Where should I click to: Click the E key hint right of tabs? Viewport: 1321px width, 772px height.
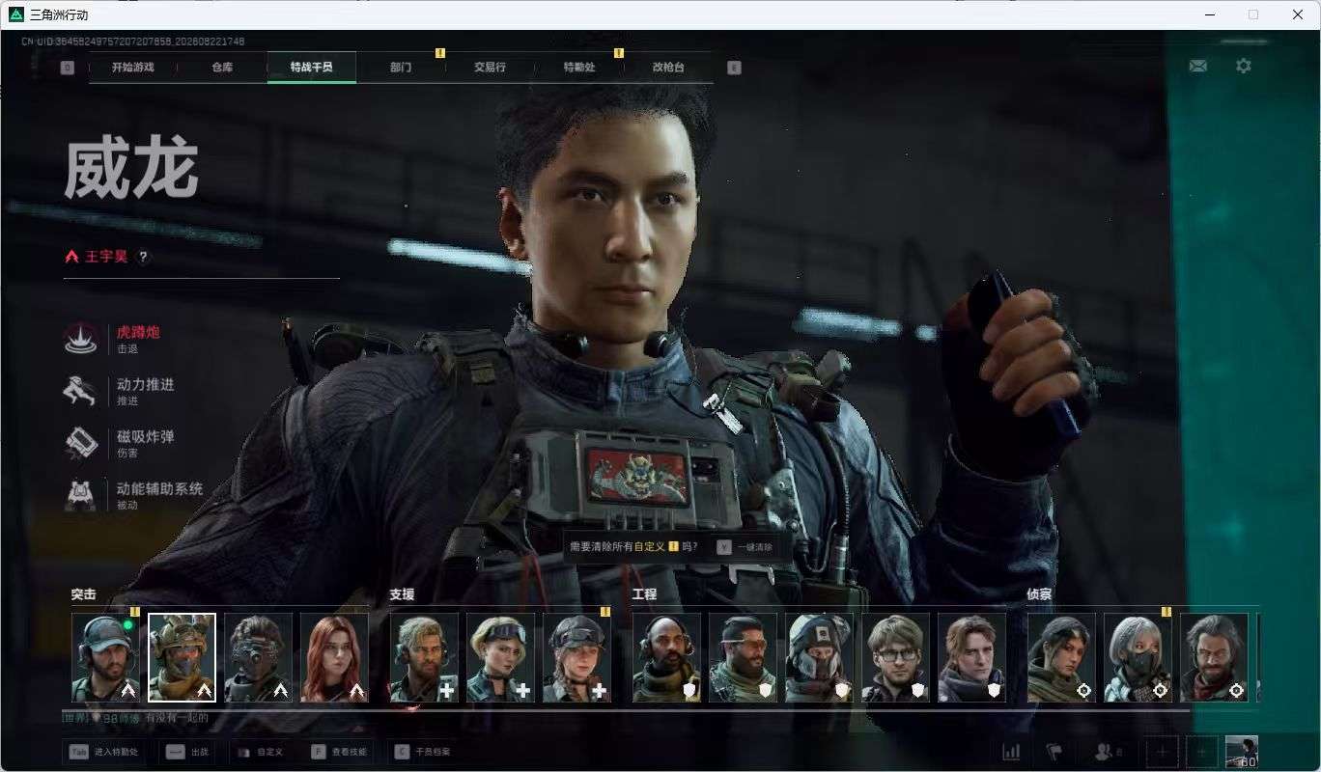[x=734, y=68]
